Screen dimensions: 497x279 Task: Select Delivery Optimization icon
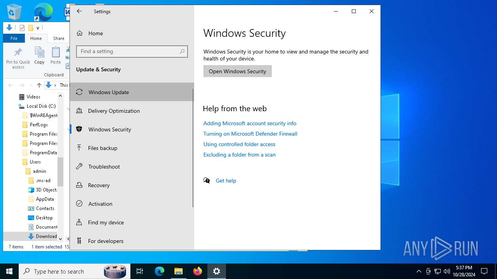click(x=79, y=110)
